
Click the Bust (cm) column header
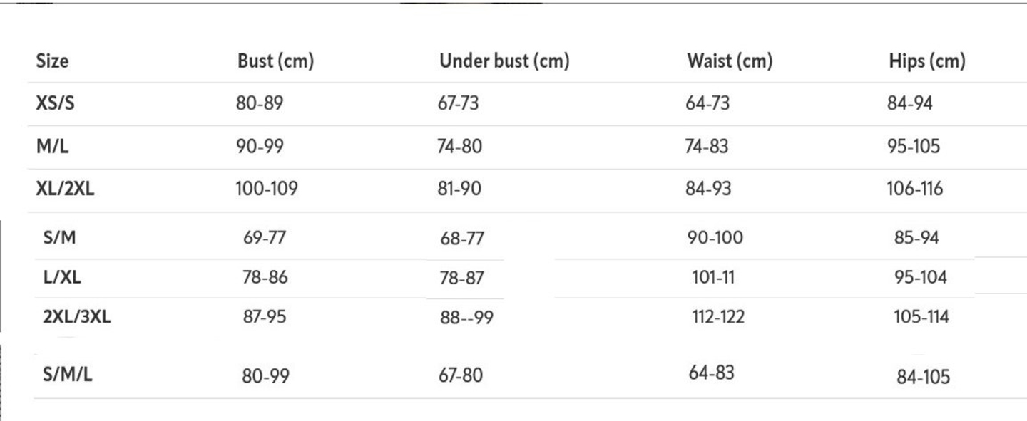pos(275,61)
